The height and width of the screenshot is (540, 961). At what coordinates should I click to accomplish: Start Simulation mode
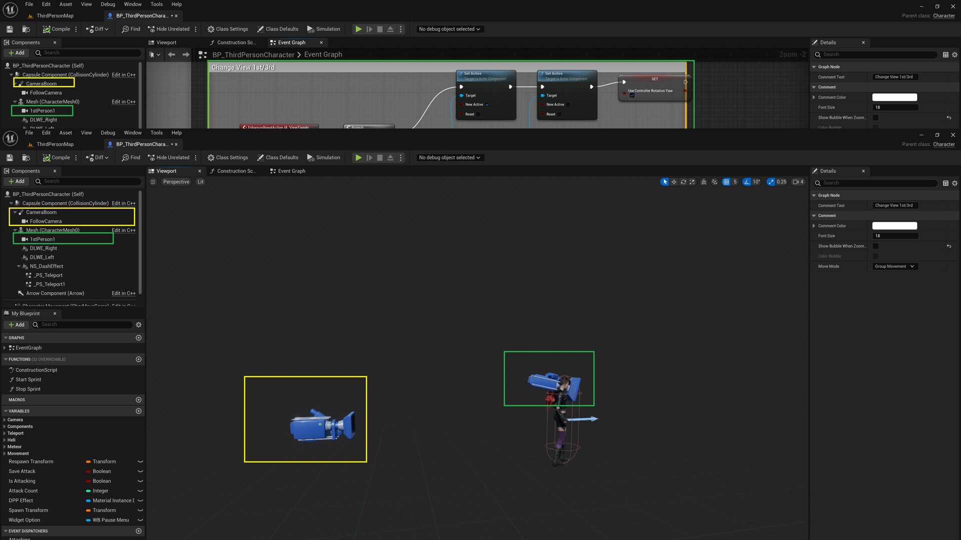tap(324, 157)
